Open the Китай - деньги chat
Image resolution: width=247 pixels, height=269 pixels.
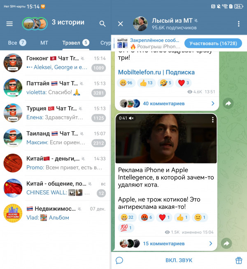tap(55, 163)
